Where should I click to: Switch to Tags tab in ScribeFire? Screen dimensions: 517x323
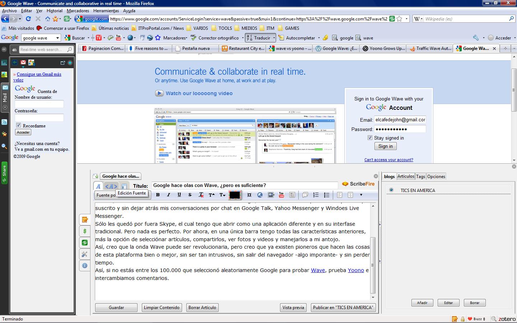(x=420, y=176)
